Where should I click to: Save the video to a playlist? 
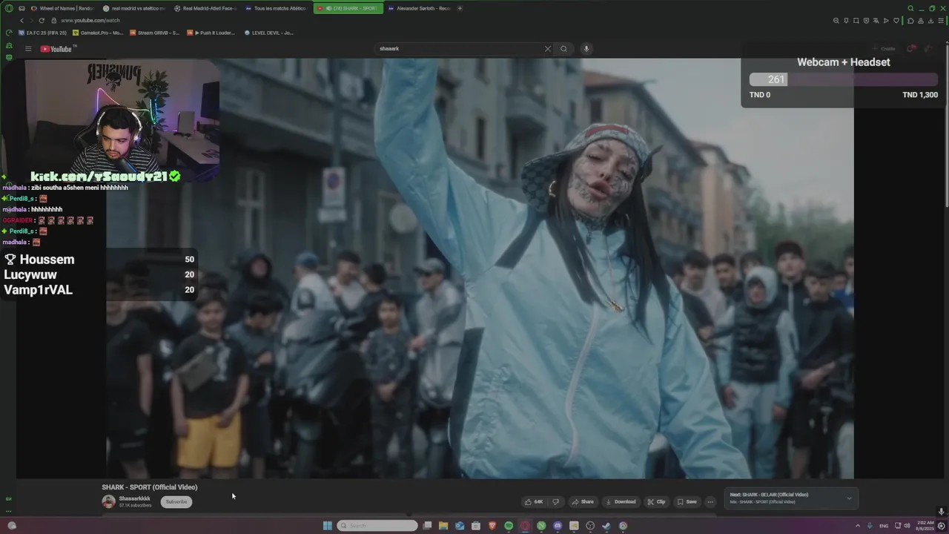(x=687, y=502)
